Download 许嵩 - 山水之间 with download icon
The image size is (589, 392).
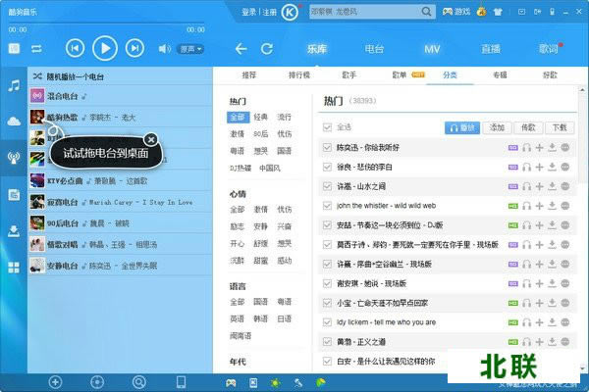(552, 186)
